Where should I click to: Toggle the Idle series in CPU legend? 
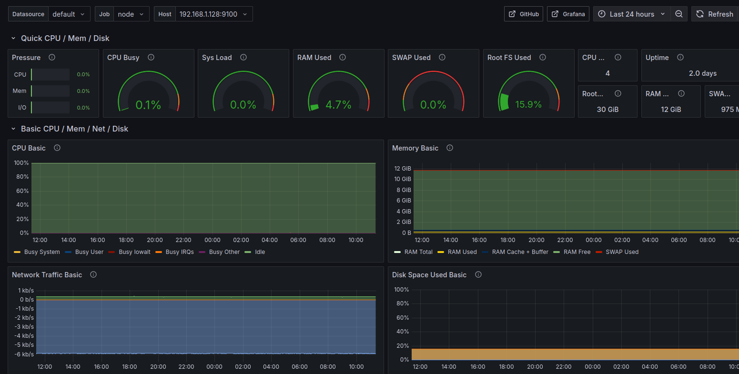[x=260, y=252]
